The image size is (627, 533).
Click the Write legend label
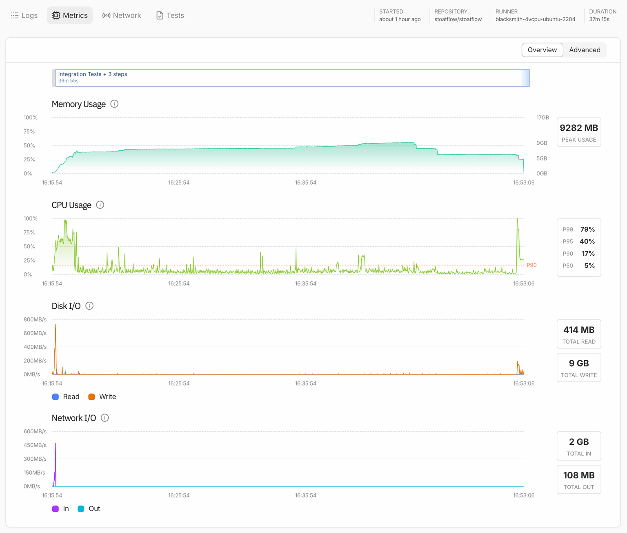(108, 397)
